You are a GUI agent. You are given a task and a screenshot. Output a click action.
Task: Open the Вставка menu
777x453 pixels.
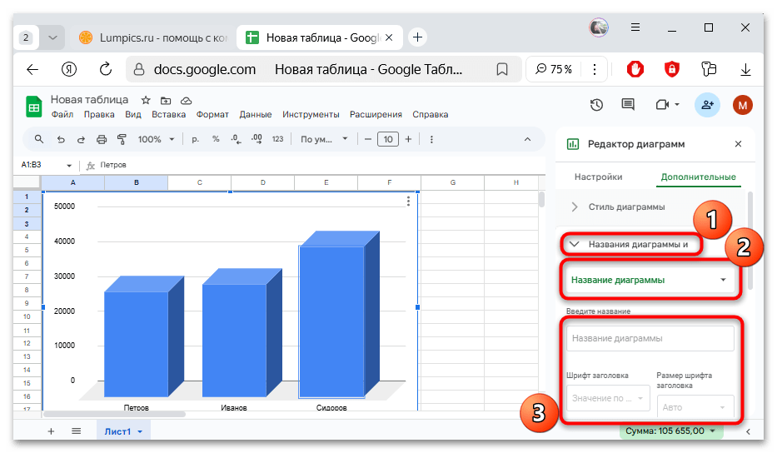pyautogui.click(x=168, y=115)
